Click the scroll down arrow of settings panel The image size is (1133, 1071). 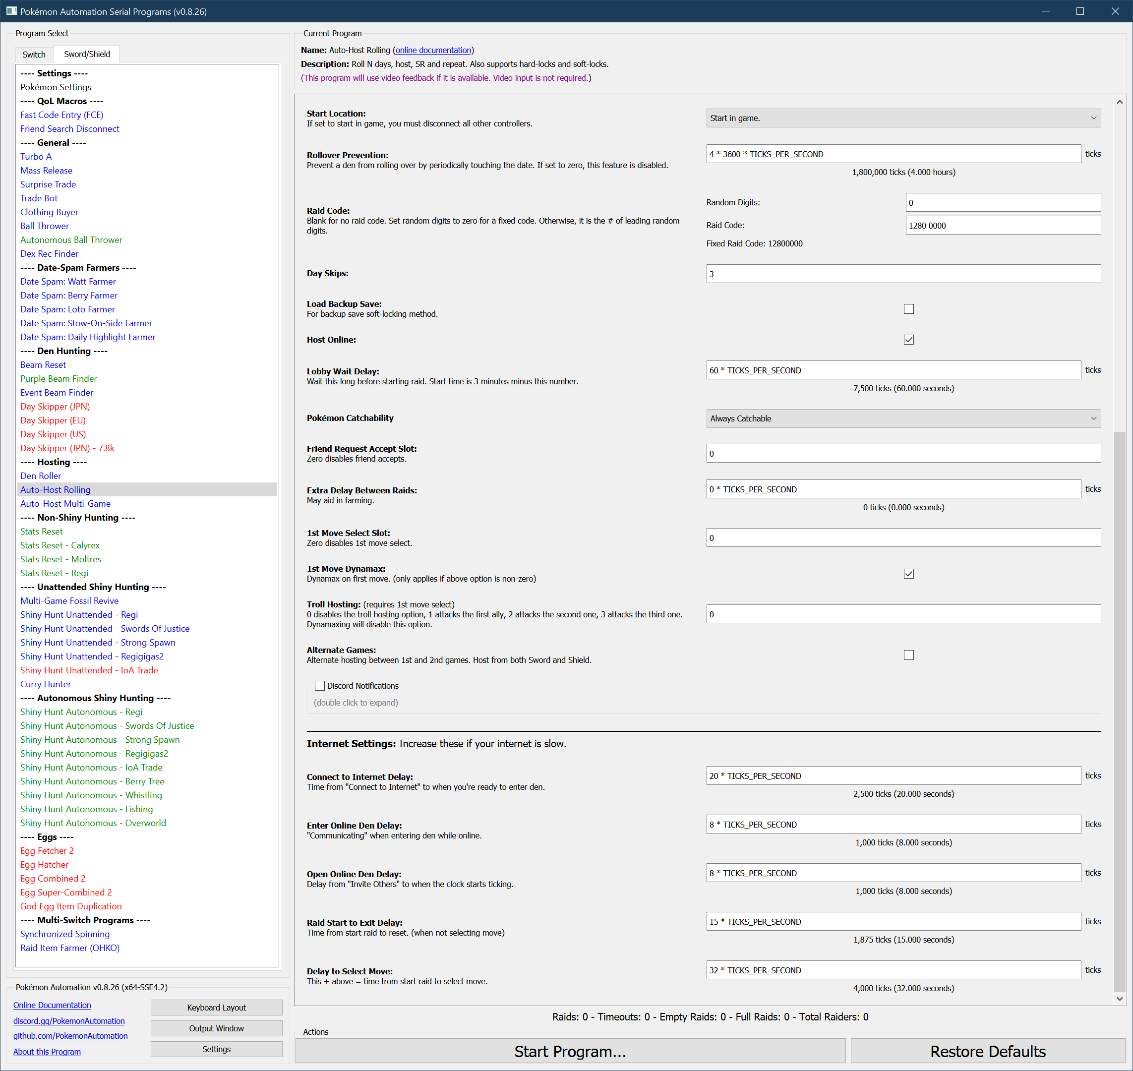pos(1119,999)
